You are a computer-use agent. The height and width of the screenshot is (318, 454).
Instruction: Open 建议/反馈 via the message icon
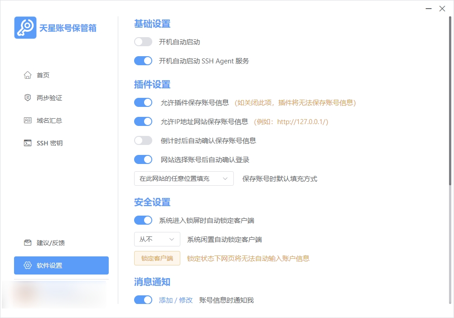coord(28,243)
